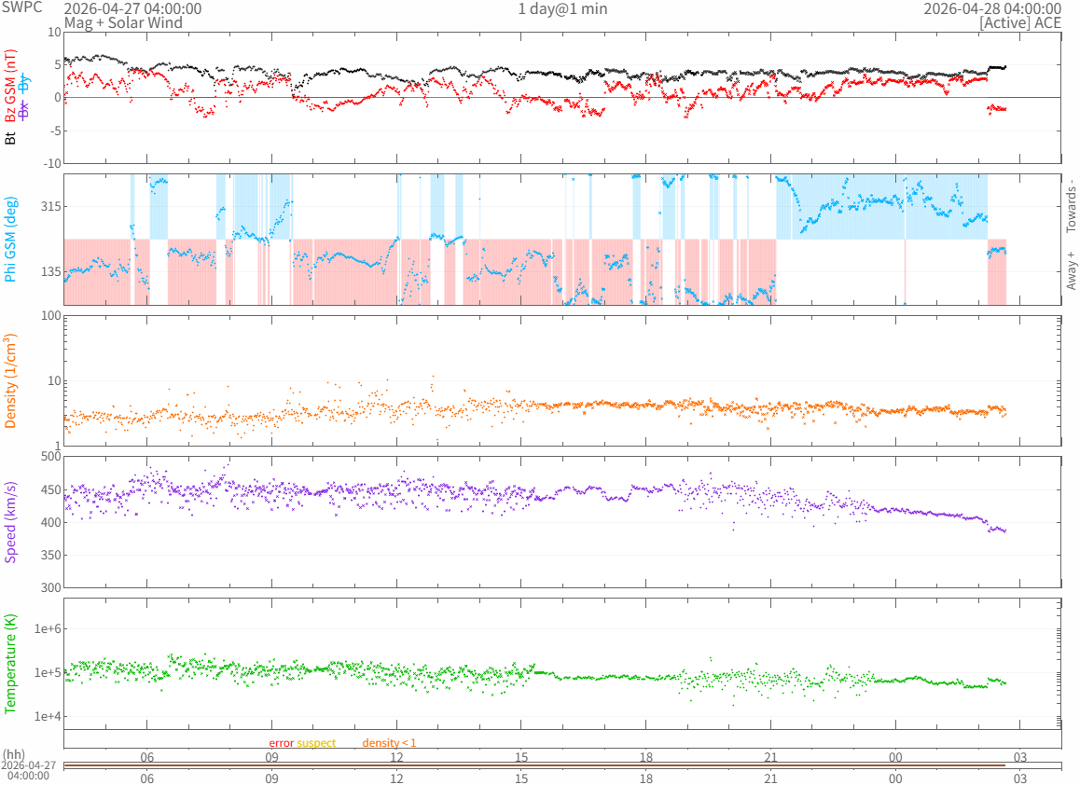Select the Speed (km/s) axis label
The width and height of the screenshot is (1080, 785).
[11, 522]
